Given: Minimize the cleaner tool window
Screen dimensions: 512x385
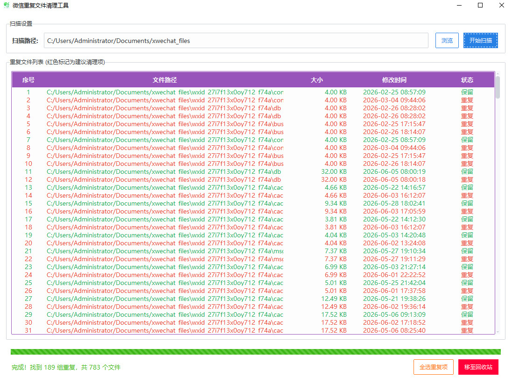Looking at the screenshot, I should click(459, 5).
